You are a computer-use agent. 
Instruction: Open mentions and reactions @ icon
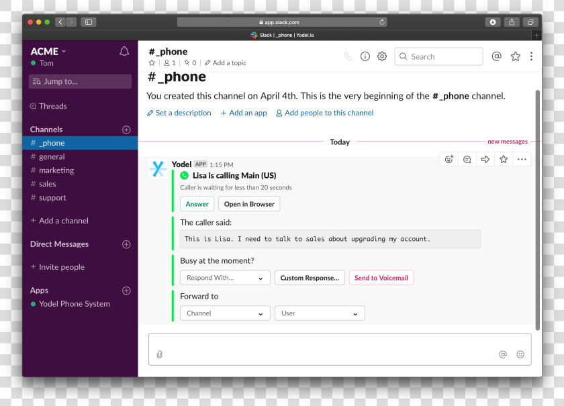click(496, 56)
